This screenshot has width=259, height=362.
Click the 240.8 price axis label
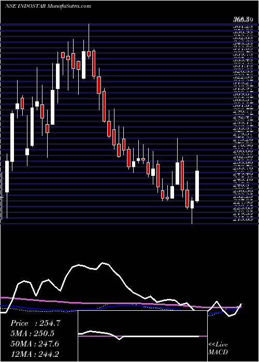(x=242, y=185)
